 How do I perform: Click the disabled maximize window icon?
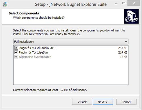tap(124, 3)
